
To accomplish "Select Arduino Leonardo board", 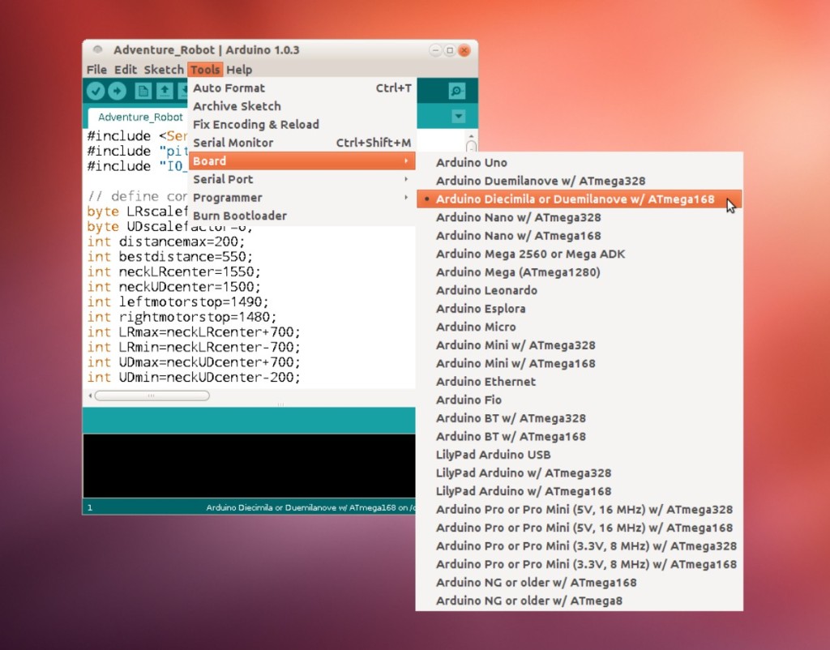I will tap(579, 290).
